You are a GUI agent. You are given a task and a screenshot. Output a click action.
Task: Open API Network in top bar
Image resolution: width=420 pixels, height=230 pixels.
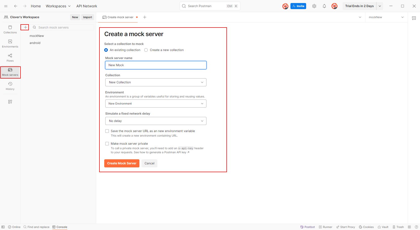point(87,6)
